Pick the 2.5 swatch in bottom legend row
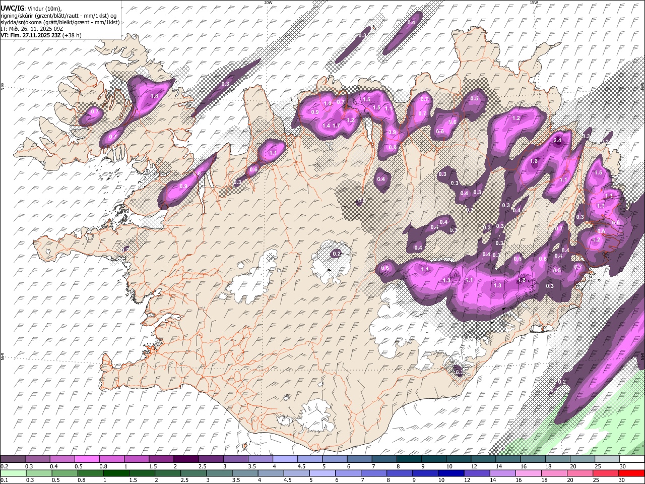 193,473
